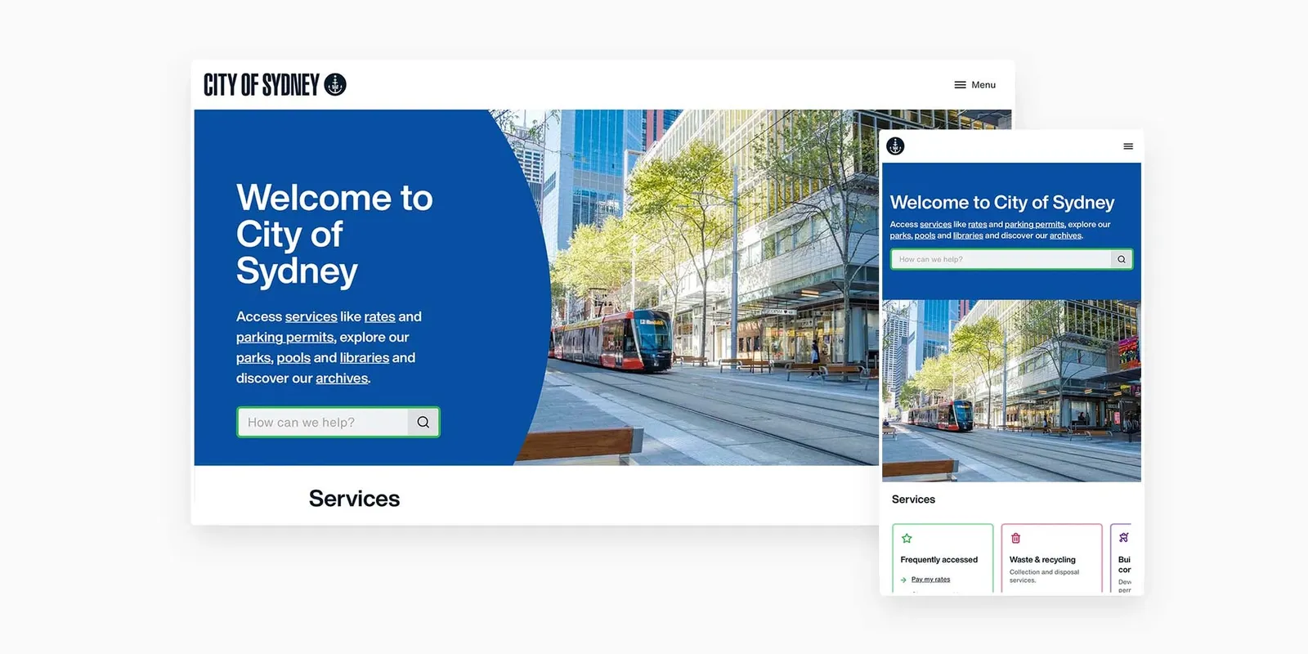Open the hamburger menu in mobile view
The width and height of the screenshot is (1308, 654).
[1128, 146]
